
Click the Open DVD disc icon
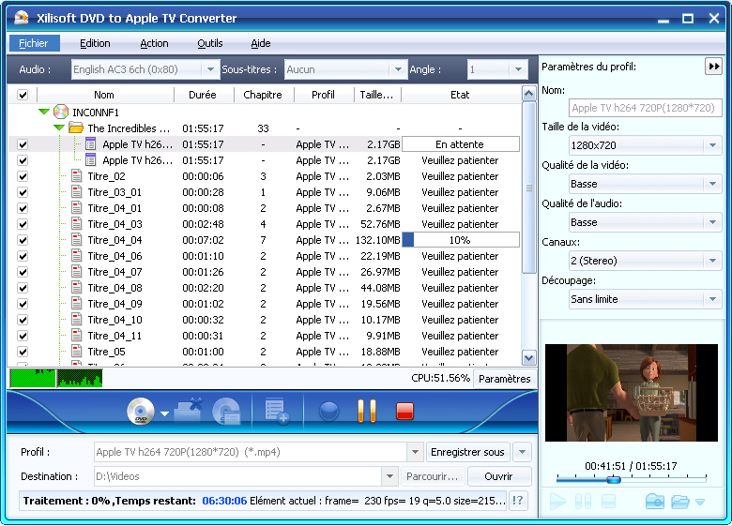click(141, 412)
